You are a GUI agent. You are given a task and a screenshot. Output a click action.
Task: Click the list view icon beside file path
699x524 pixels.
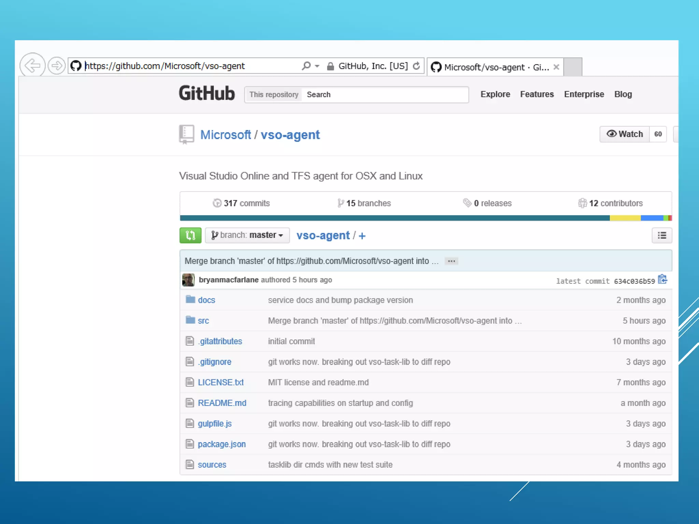pyautogui.click(x=661, y=235)
